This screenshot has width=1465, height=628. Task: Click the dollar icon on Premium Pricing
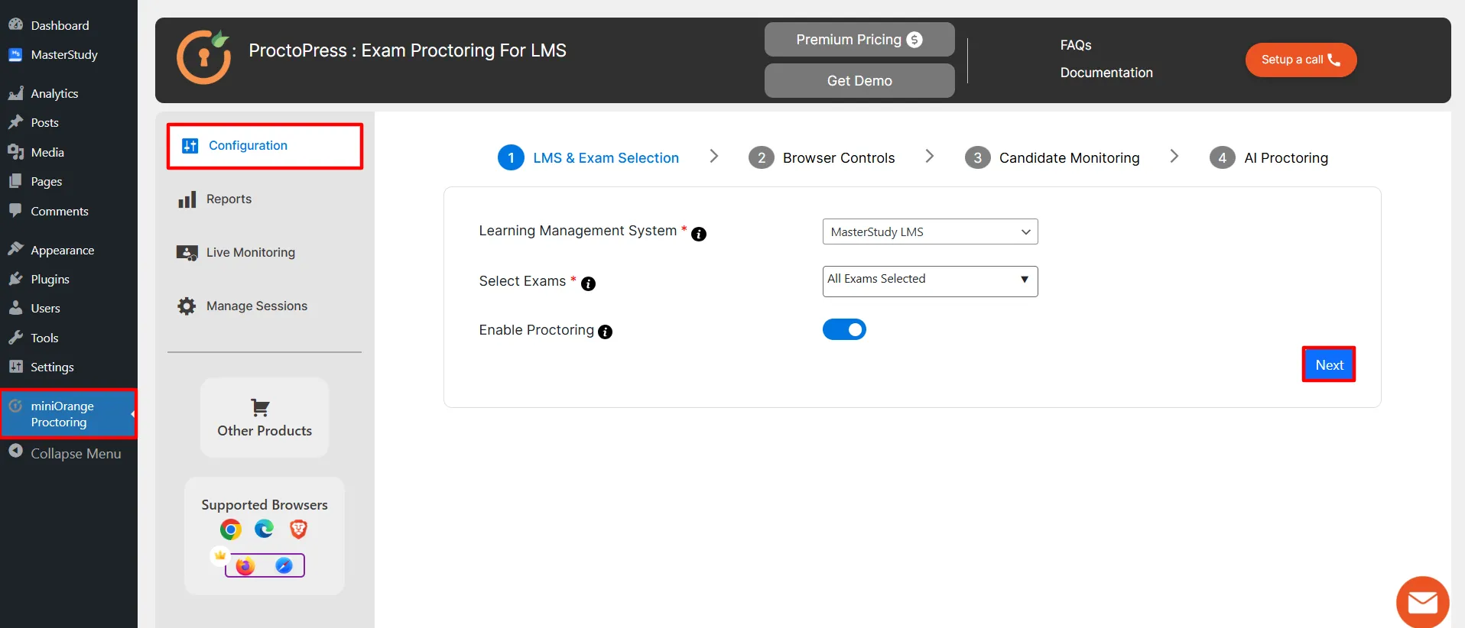914,40
